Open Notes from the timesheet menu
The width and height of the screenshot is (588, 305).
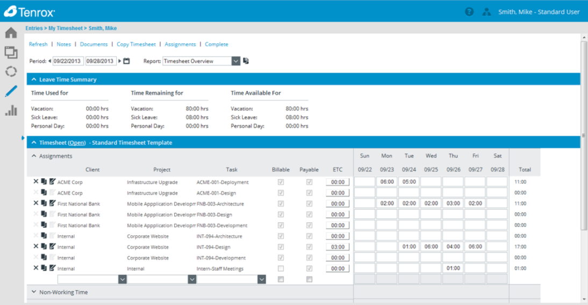coord(64,44)
